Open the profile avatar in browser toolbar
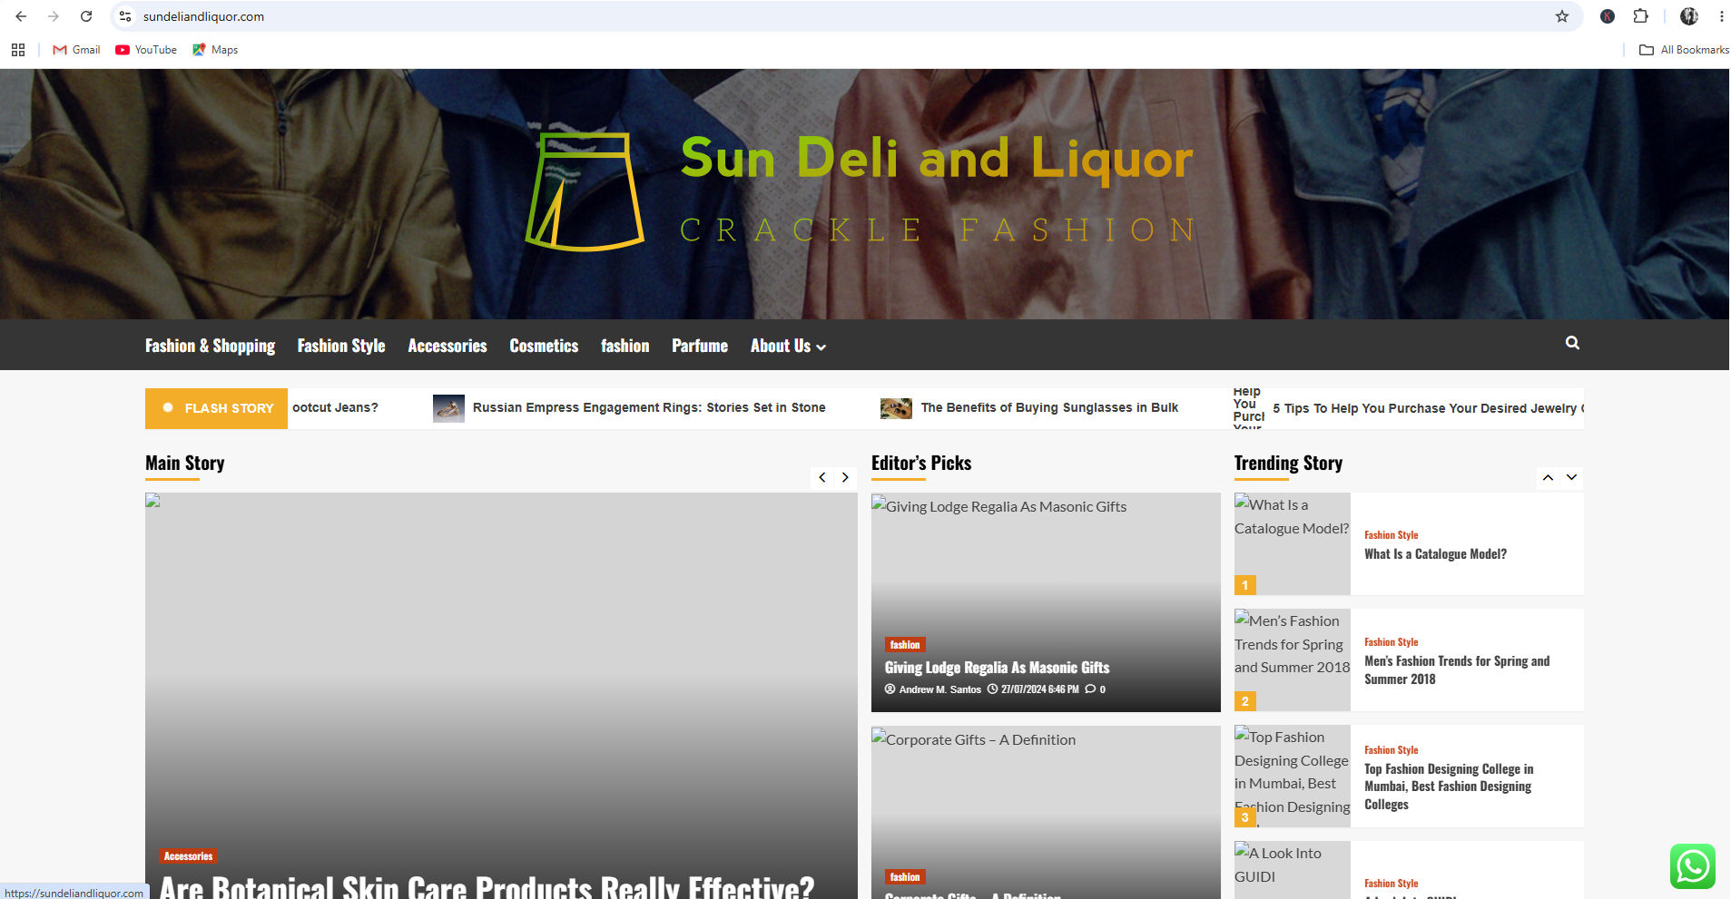This screenshot has height=899, width=1731. point(1688,16)
